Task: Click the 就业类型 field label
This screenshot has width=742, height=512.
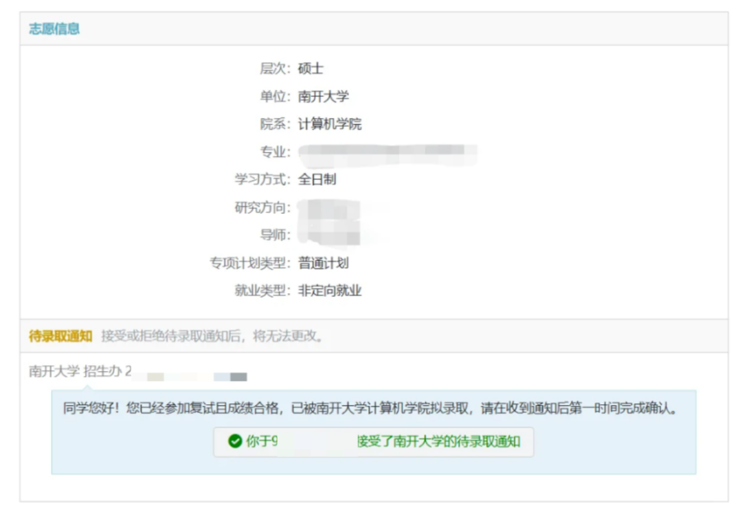Action: (262, 290)
